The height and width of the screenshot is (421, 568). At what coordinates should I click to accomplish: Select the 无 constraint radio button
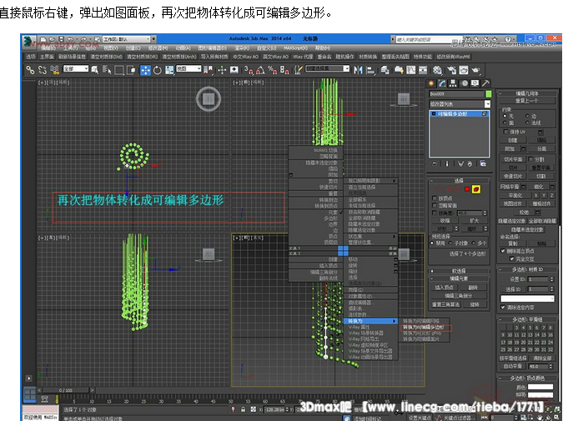pos(505,116)
